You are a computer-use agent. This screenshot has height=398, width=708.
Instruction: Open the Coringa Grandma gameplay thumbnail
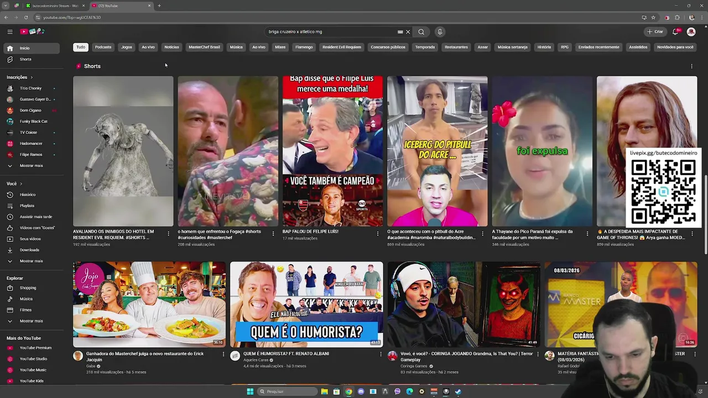coord(464,305)
